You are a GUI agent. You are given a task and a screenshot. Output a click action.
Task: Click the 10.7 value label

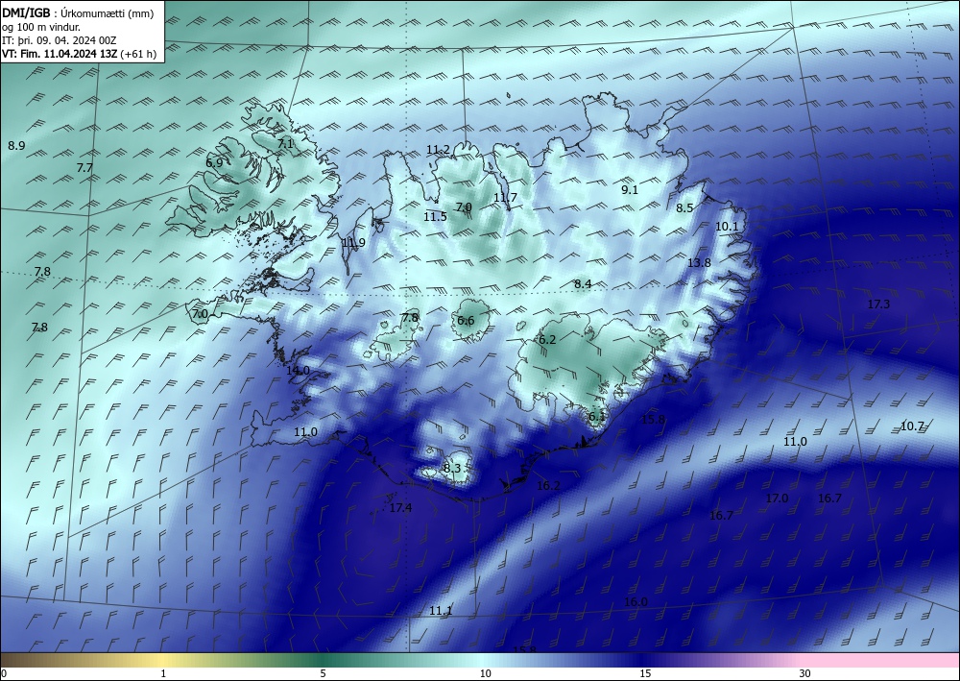point(912,426)
